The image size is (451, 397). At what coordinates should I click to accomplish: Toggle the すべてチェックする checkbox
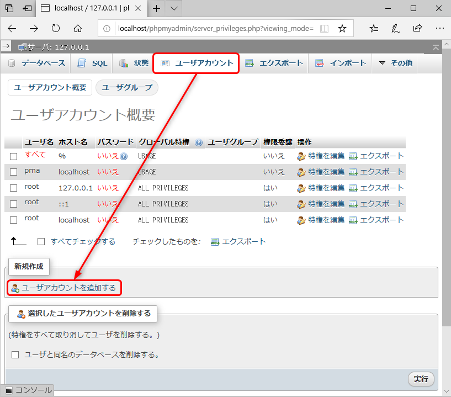tap(41, 242)
